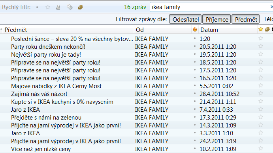Viewport: 273px width, 153px height.
Task: Open 'Poslední šance – sleva 20 %' message
Action: point(72,39)
